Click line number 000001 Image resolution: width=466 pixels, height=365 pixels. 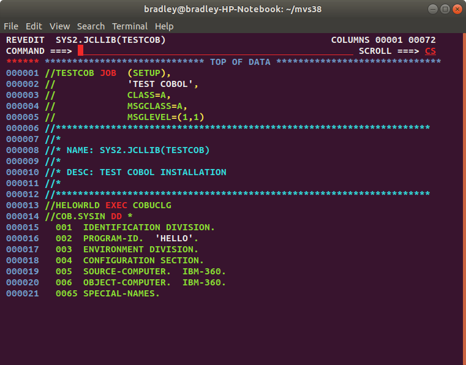click(23, 73)
